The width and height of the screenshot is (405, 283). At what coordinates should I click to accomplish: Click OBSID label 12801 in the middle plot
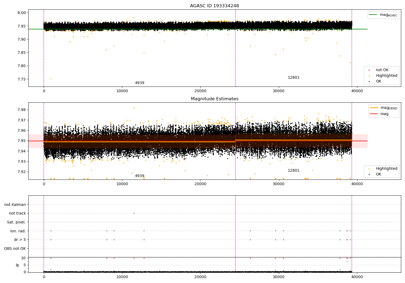[293, 171]
